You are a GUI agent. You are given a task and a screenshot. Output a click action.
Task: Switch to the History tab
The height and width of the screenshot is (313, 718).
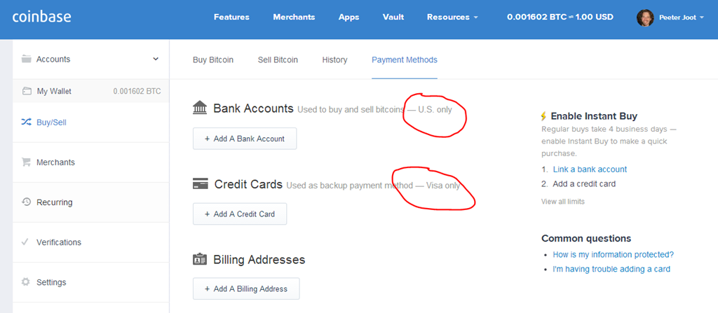tap(334, 60)
